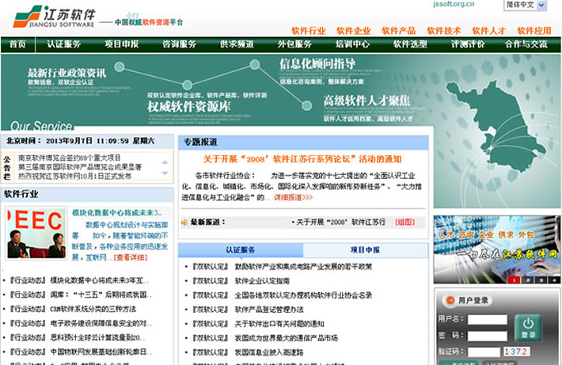Open the PEEC news photo thumbnail
The width and height of the screenshot is (562, 365).
pyautogui.click(x=36, y=233)
